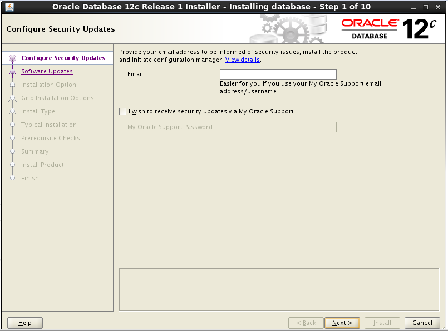
Task: Click the Prerequisite Checks step
Action: [51, 138]
